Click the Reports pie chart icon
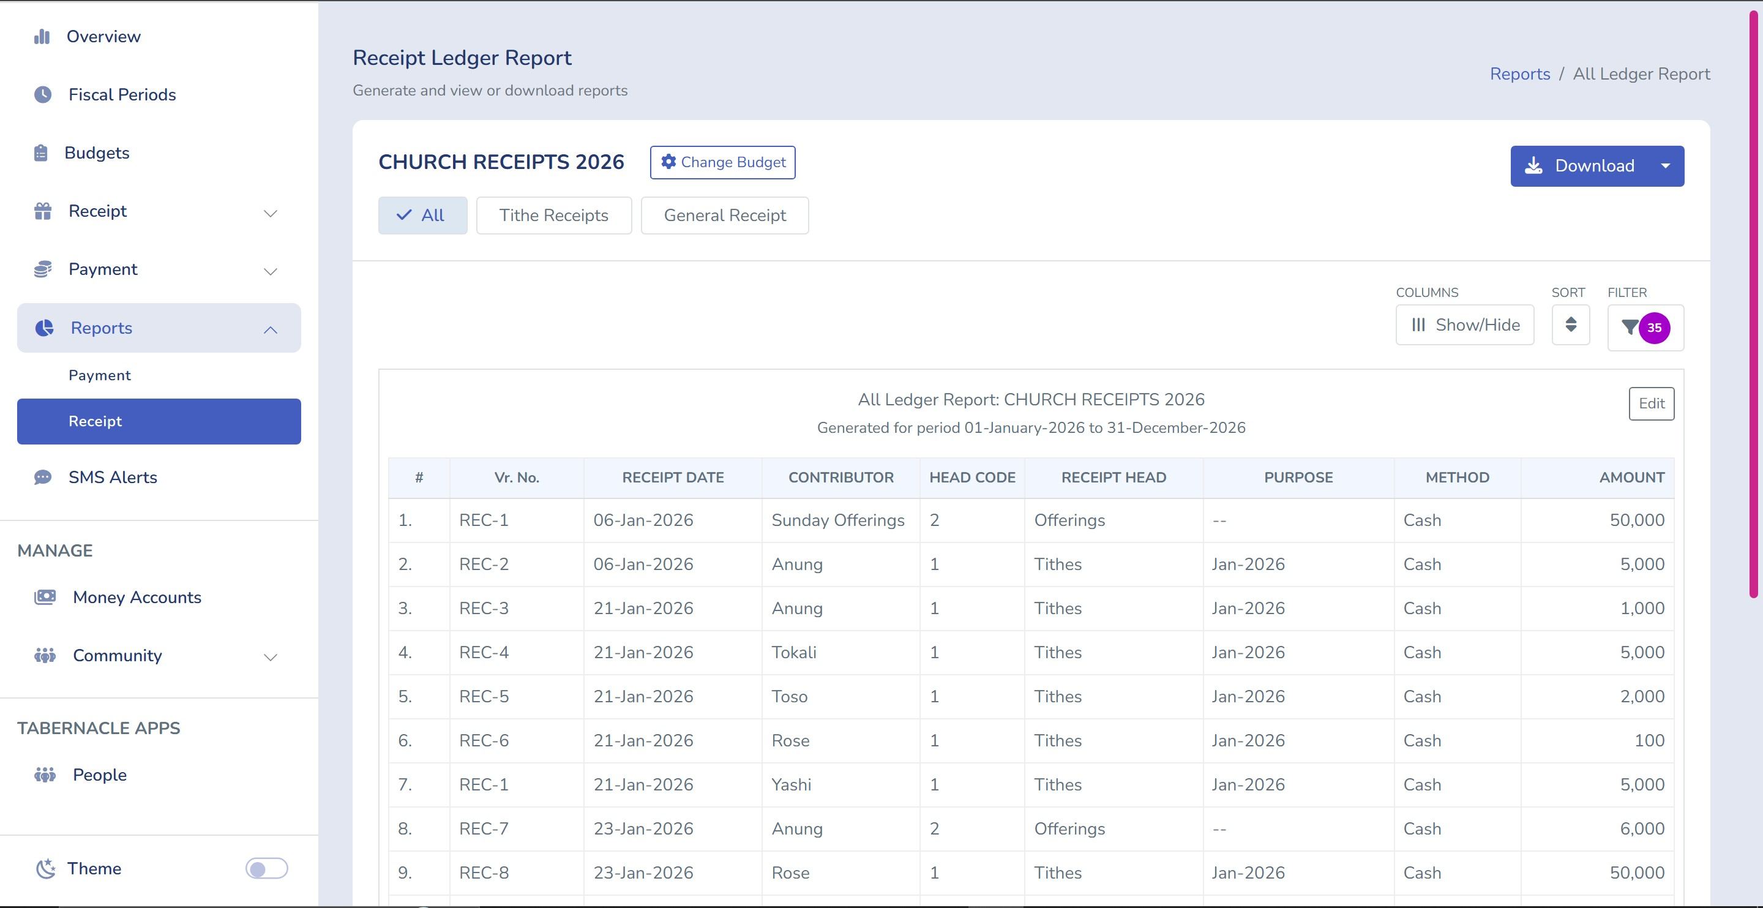This screenshot has width=1763, height=908. (45, 328)
